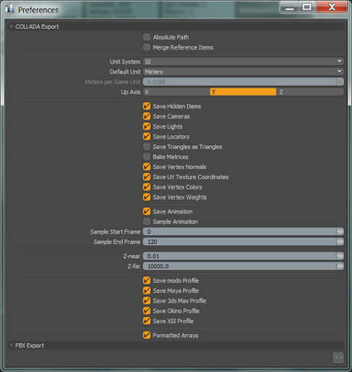The width and height of the screenshot is (352, 372).
Task: Maximize the Preferences window
Action: pos(307,7)
